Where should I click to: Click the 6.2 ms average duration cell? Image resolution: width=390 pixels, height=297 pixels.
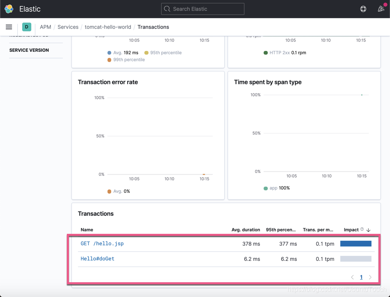[252, 259]
